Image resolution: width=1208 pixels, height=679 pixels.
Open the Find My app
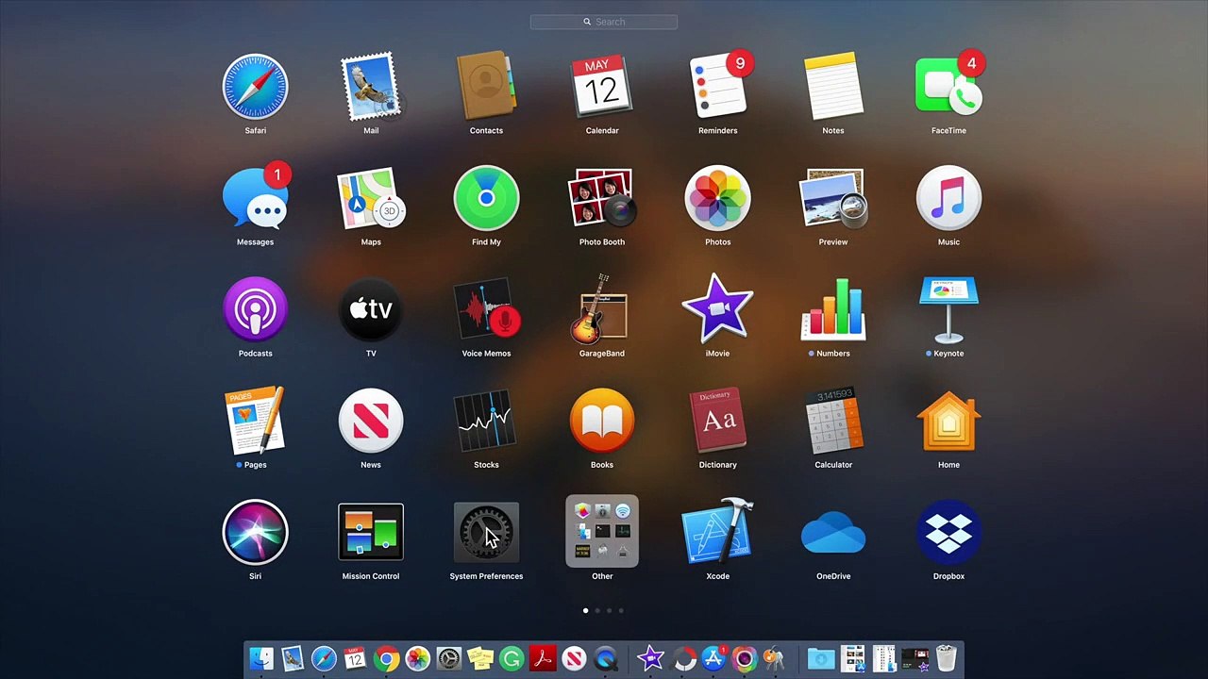click(486, 198)
